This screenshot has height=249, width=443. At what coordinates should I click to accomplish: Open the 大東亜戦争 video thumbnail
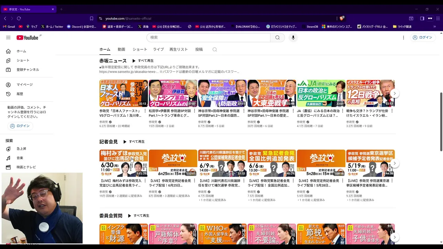pyautogui.click(x=272, y=93)
